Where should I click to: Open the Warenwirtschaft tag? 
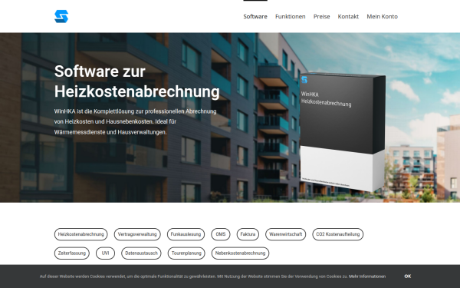pos(286,234)
